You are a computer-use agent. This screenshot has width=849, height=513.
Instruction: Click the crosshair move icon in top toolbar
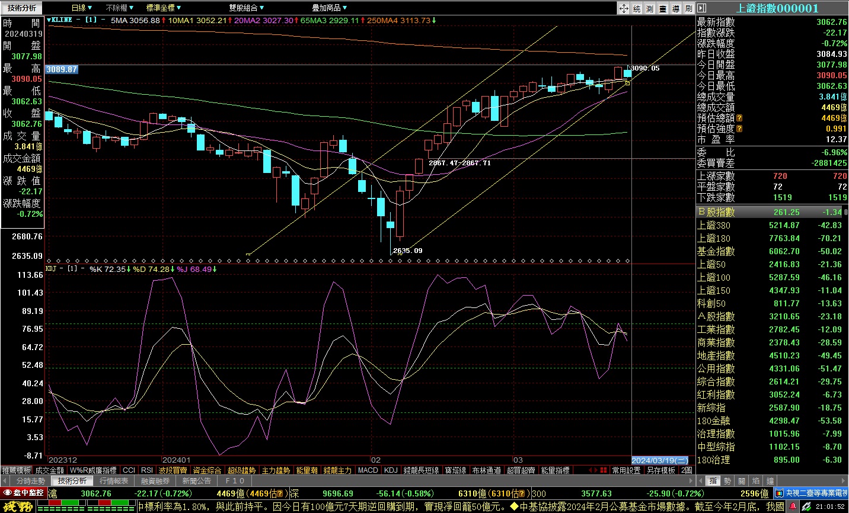coord(624,8)
